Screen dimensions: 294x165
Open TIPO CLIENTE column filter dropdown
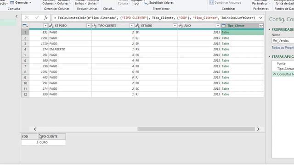[132, 26]
